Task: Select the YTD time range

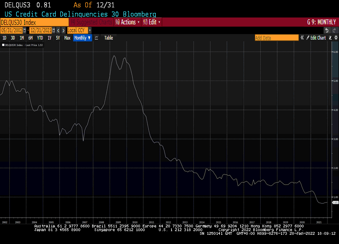Action: (40, 38)
